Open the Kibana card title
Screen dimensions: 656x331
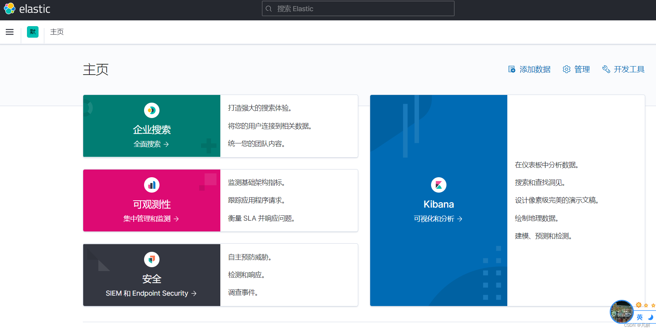point(439,204)
